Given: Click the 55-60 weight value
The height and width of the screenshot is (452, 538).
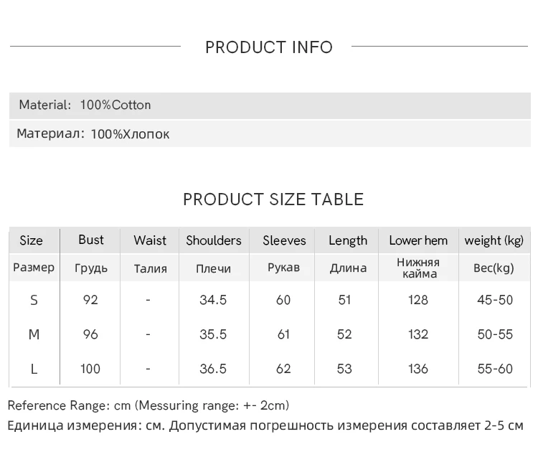Looking at the screenshot, I should pyautogui.click(x=495, y=369).
